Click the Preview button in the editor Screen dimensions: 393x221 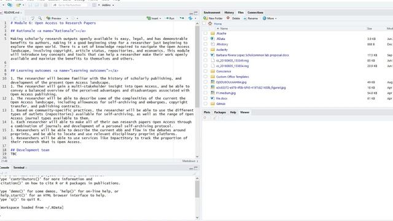click(54, 18)
